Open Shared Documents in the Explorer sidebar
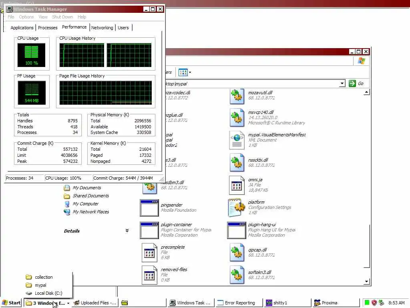This screenshot has height=308, width=410. (x=86, y=196)
